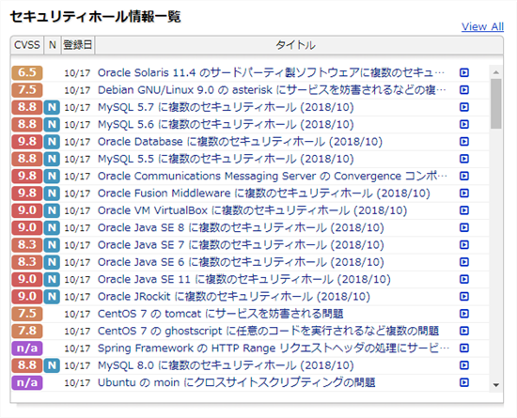517x418 pixels.
Task: Click the N column header
Action: [x=52, y=45]
